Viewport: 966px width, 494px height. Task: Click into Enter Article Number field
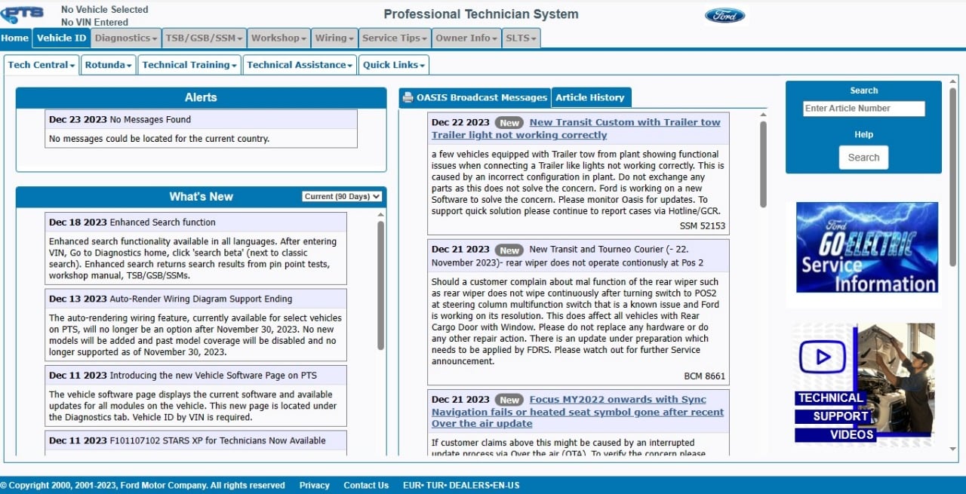click(863, 109)
